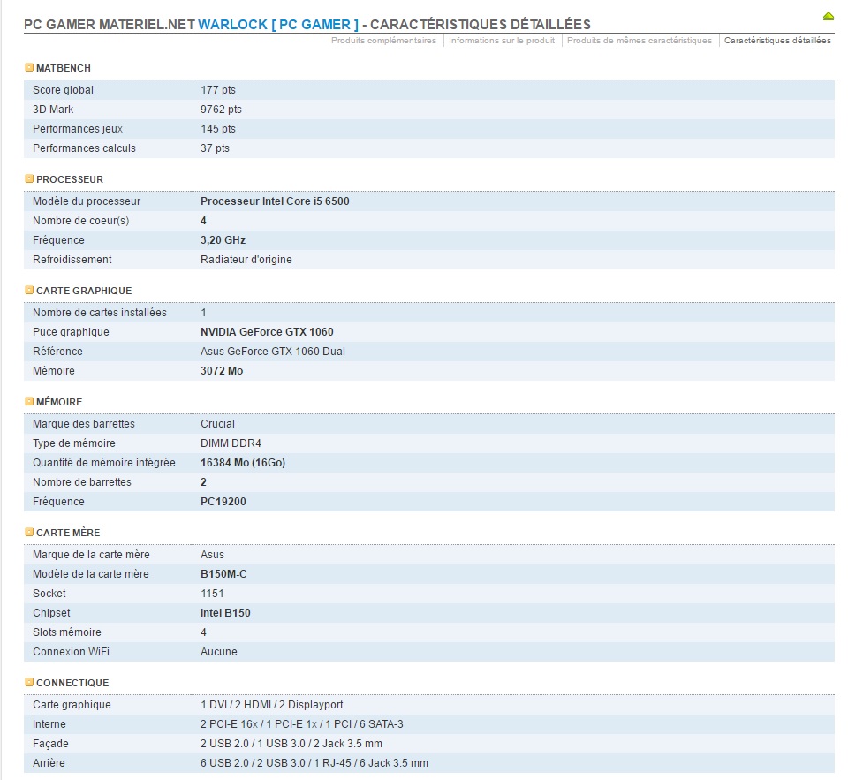Open the Produits complémentaires tab

(x=383, y=41)
